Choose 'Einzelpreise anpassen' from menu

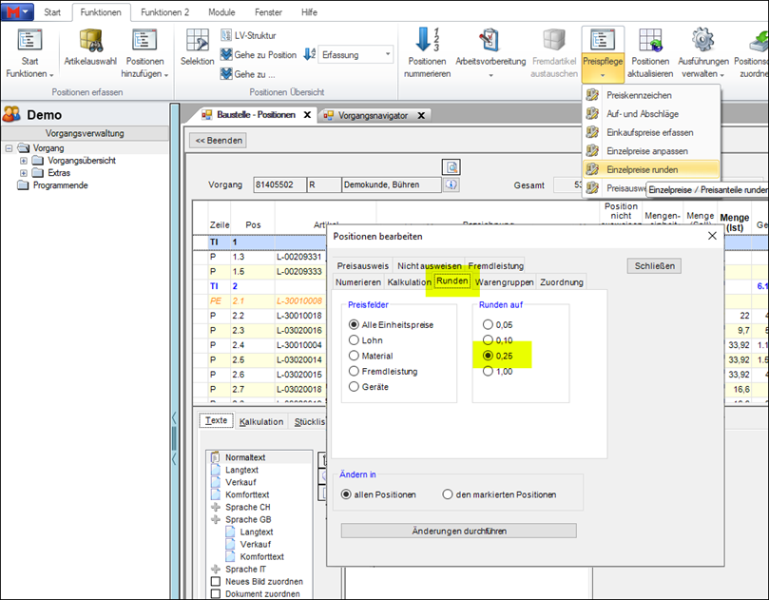tap(648, 151)
